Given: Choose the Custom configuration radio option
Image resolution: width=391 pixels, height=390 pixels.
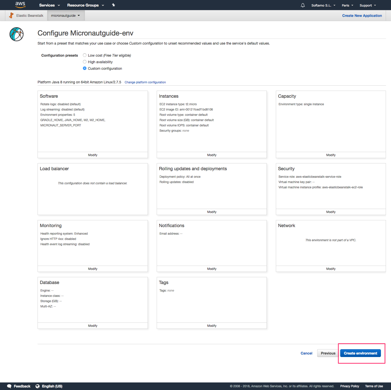Looking at the screenshot, I should (85, 68).
